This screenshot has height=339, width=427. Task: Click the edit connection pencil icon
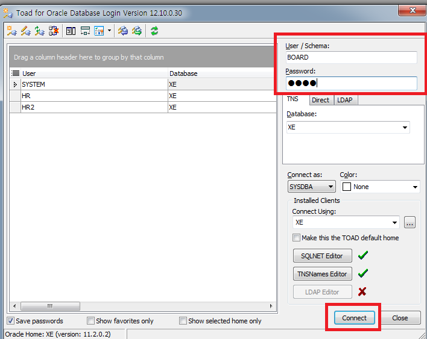click(x=25, y=31)
